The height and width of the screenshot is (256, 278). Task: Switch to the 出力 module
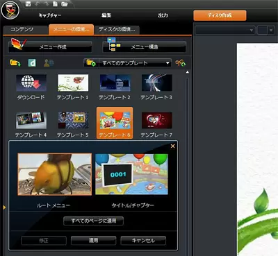(x=163, y=15)
